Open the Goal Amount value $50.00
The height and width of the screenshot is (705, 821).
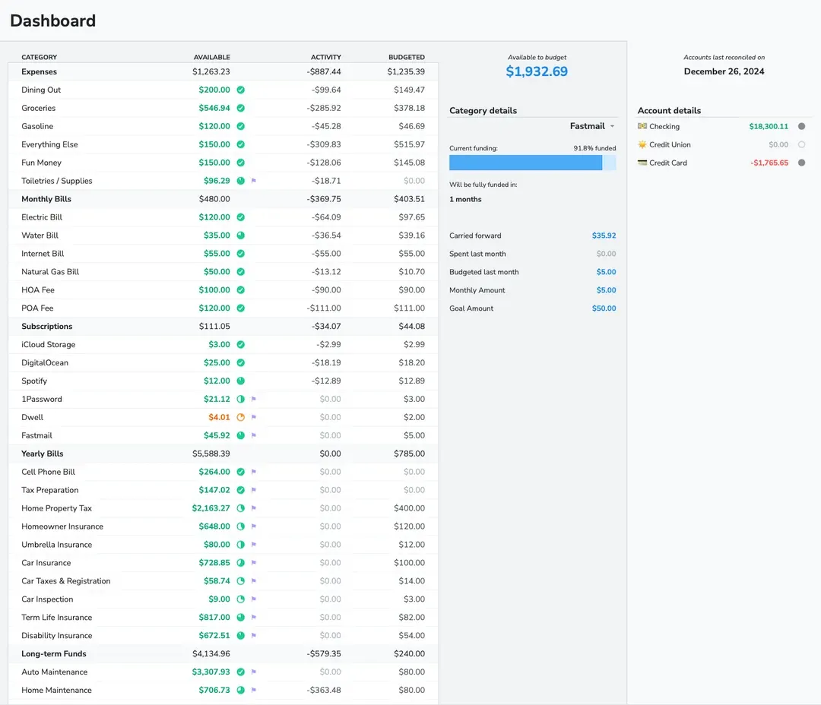[x=604, y=308]
